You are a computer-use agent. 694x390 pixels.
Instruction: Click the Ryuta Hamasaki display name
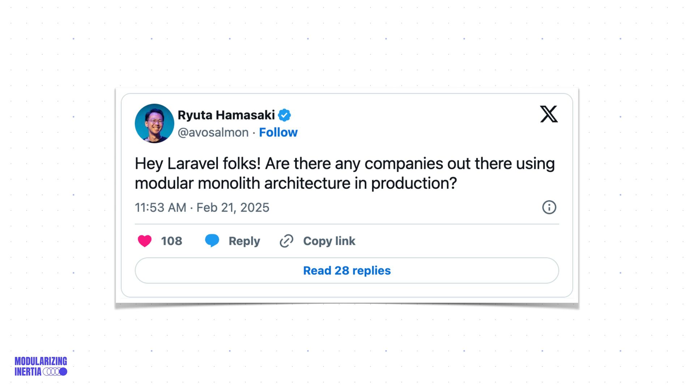point(226,115)
